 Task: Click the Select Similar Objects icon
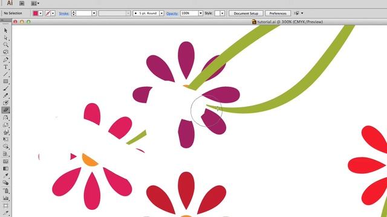pos(297,13)
